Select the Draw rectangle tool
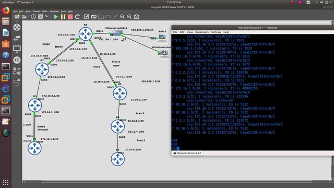 click(101, 17)
